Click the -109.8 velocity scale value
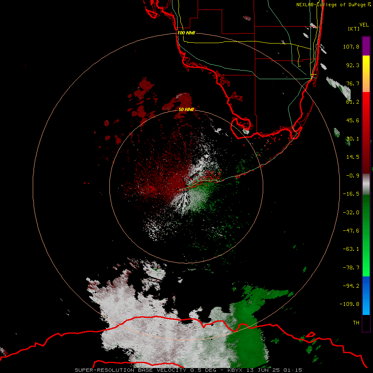 349,304
